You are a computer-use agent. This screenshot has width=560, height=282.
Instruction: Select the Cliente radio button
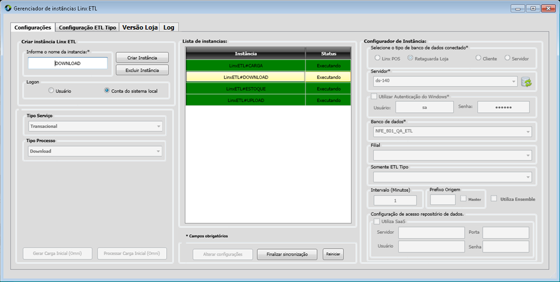point(478,57)
